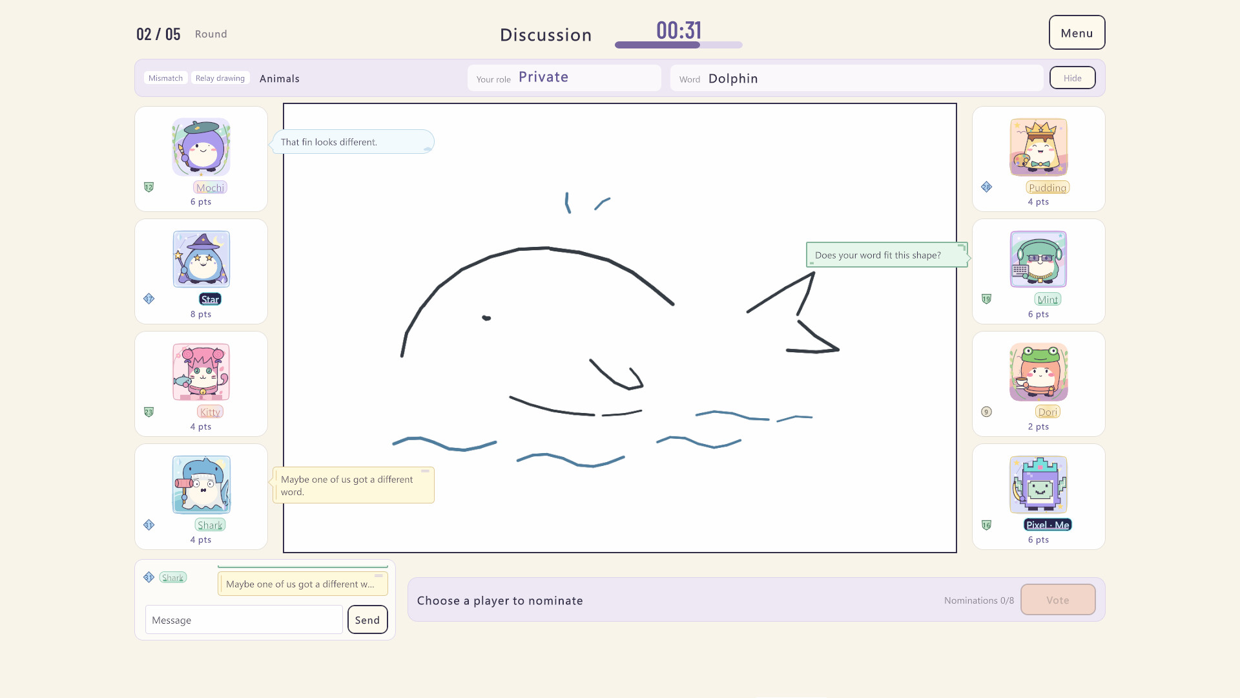
Task: Click the diamond badge in chat panel
Action: coord(149,577)
